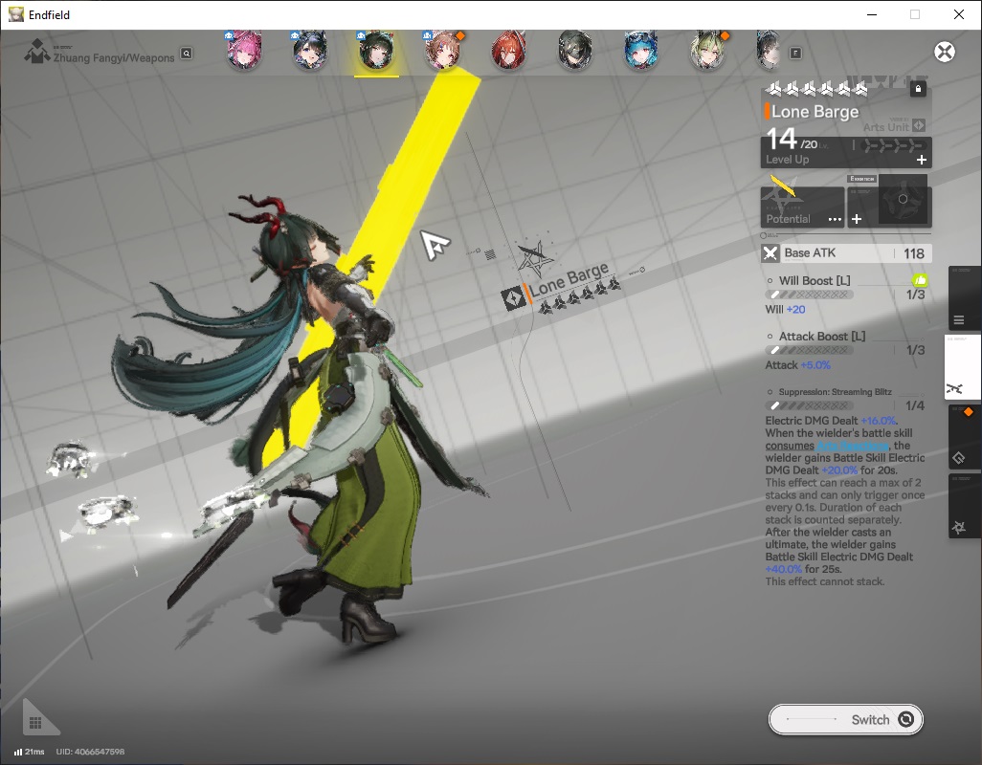Click the Arts Unit weapon type icon
The height and width of the screenshot is (765, 982).
pos(919,125)
